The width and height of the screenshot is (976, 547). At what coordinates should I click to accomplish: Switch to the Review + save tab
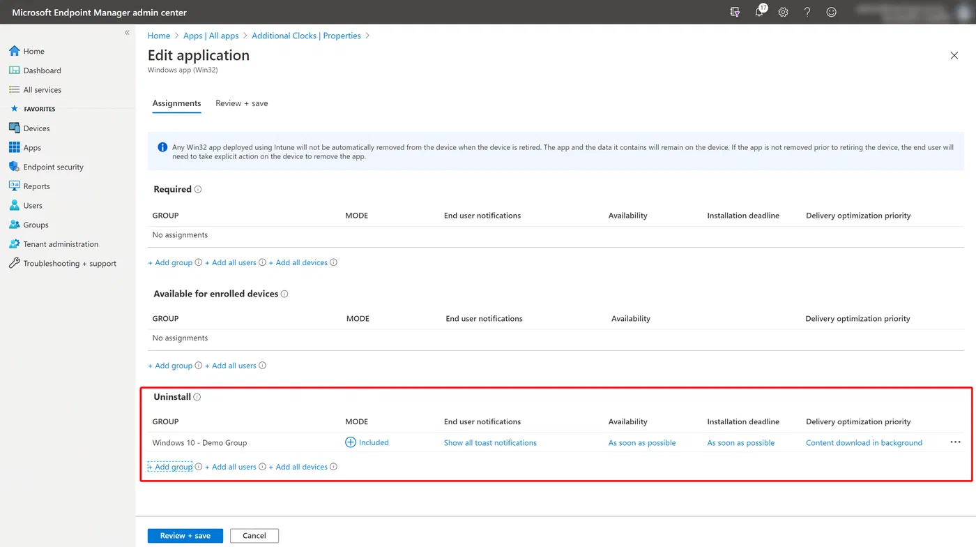coord(242,103)
